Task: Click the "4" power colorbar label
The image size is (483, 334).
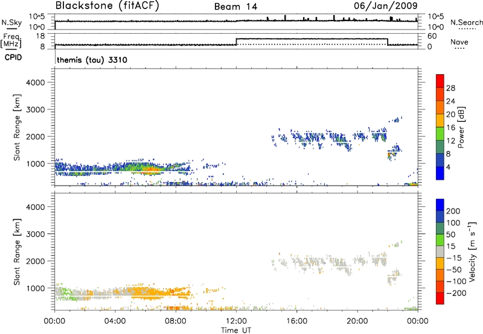Action: tap(448, 167)
